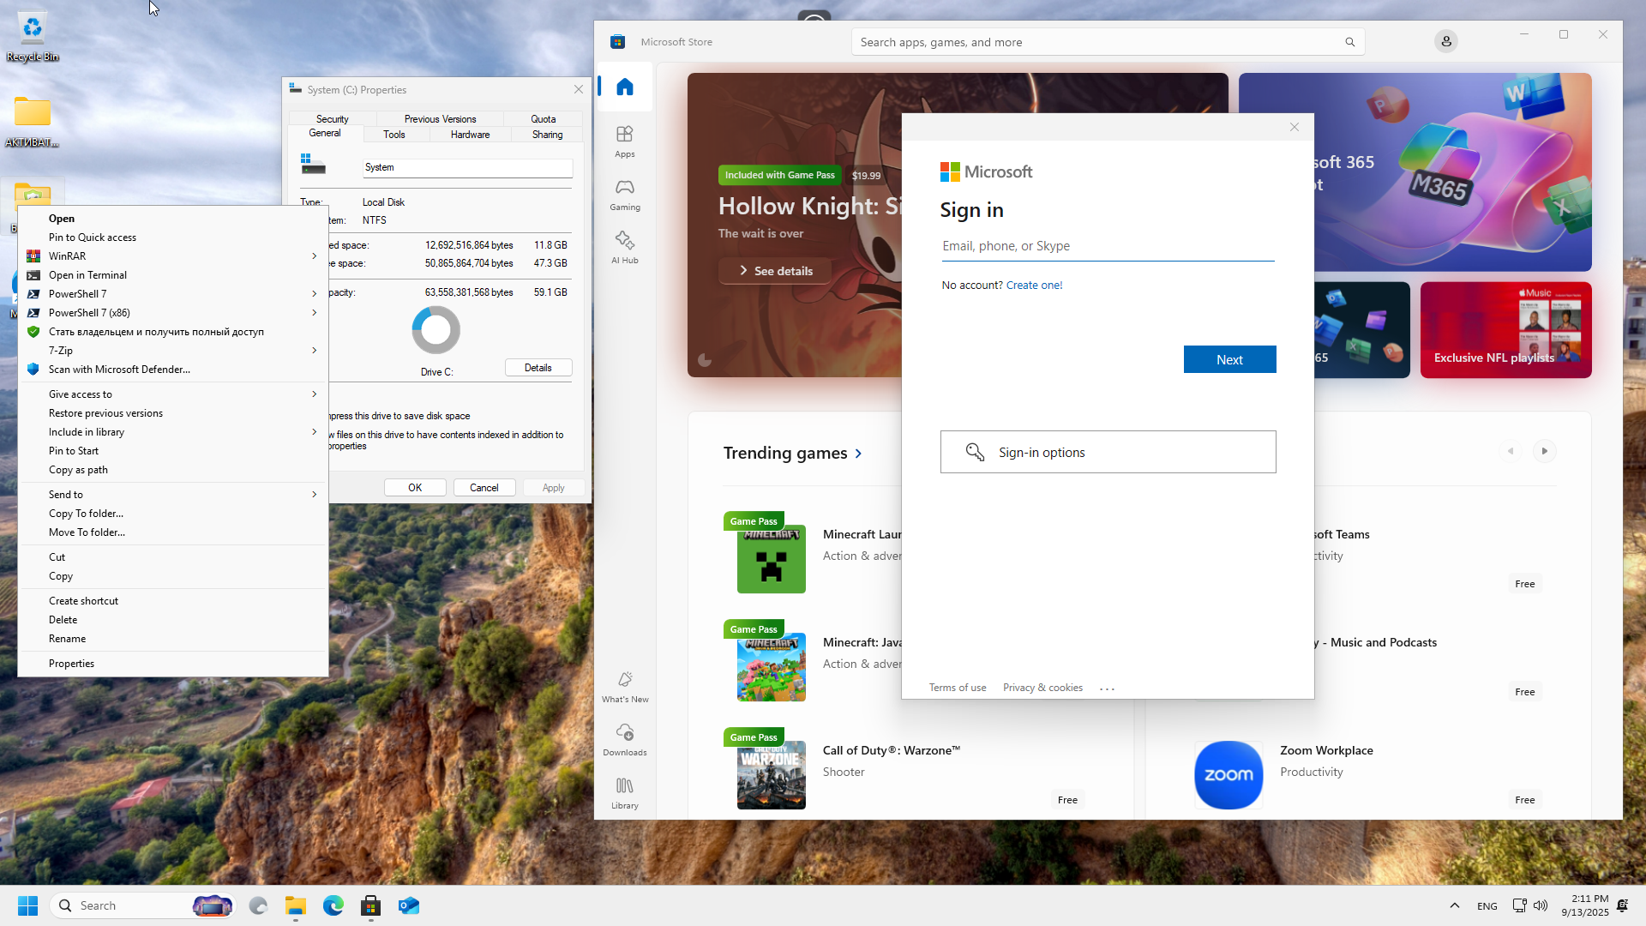The image size is (1646, 926).
Task: Click Cancel in System (C:) Properties
Action: click(x=484, y=488)
